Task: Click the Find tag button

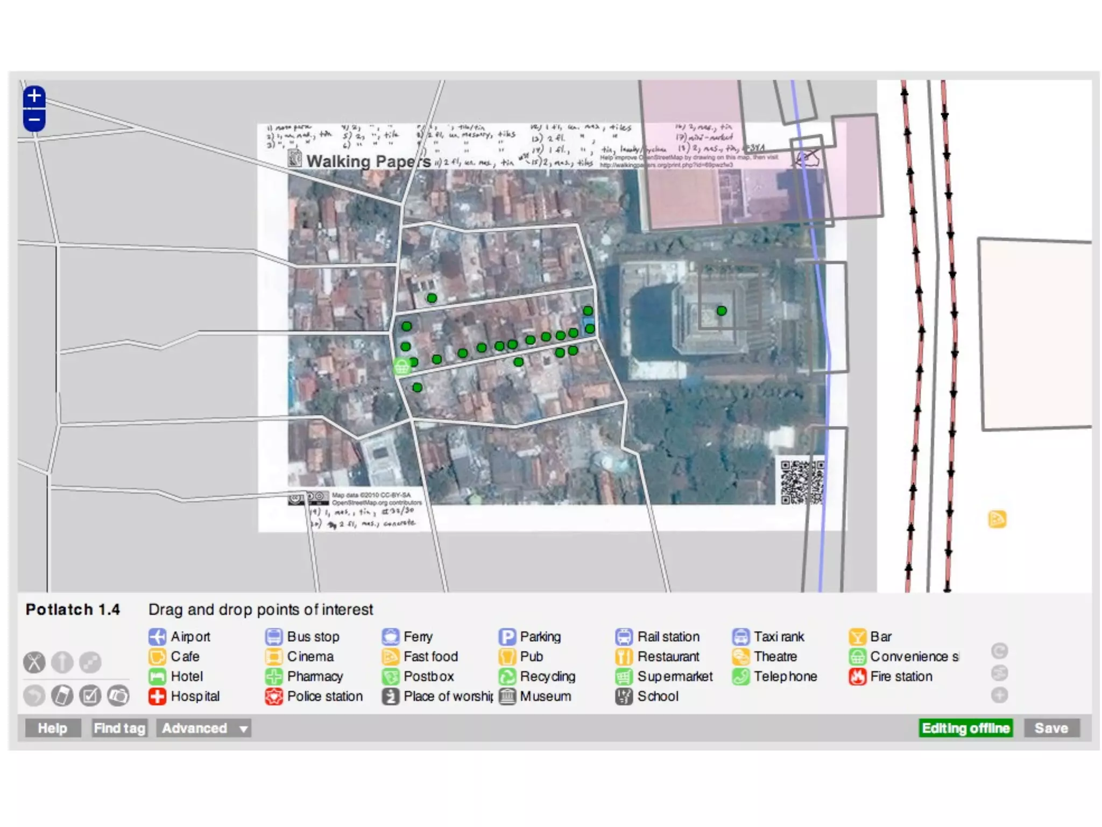Action: tap(119, 728)
